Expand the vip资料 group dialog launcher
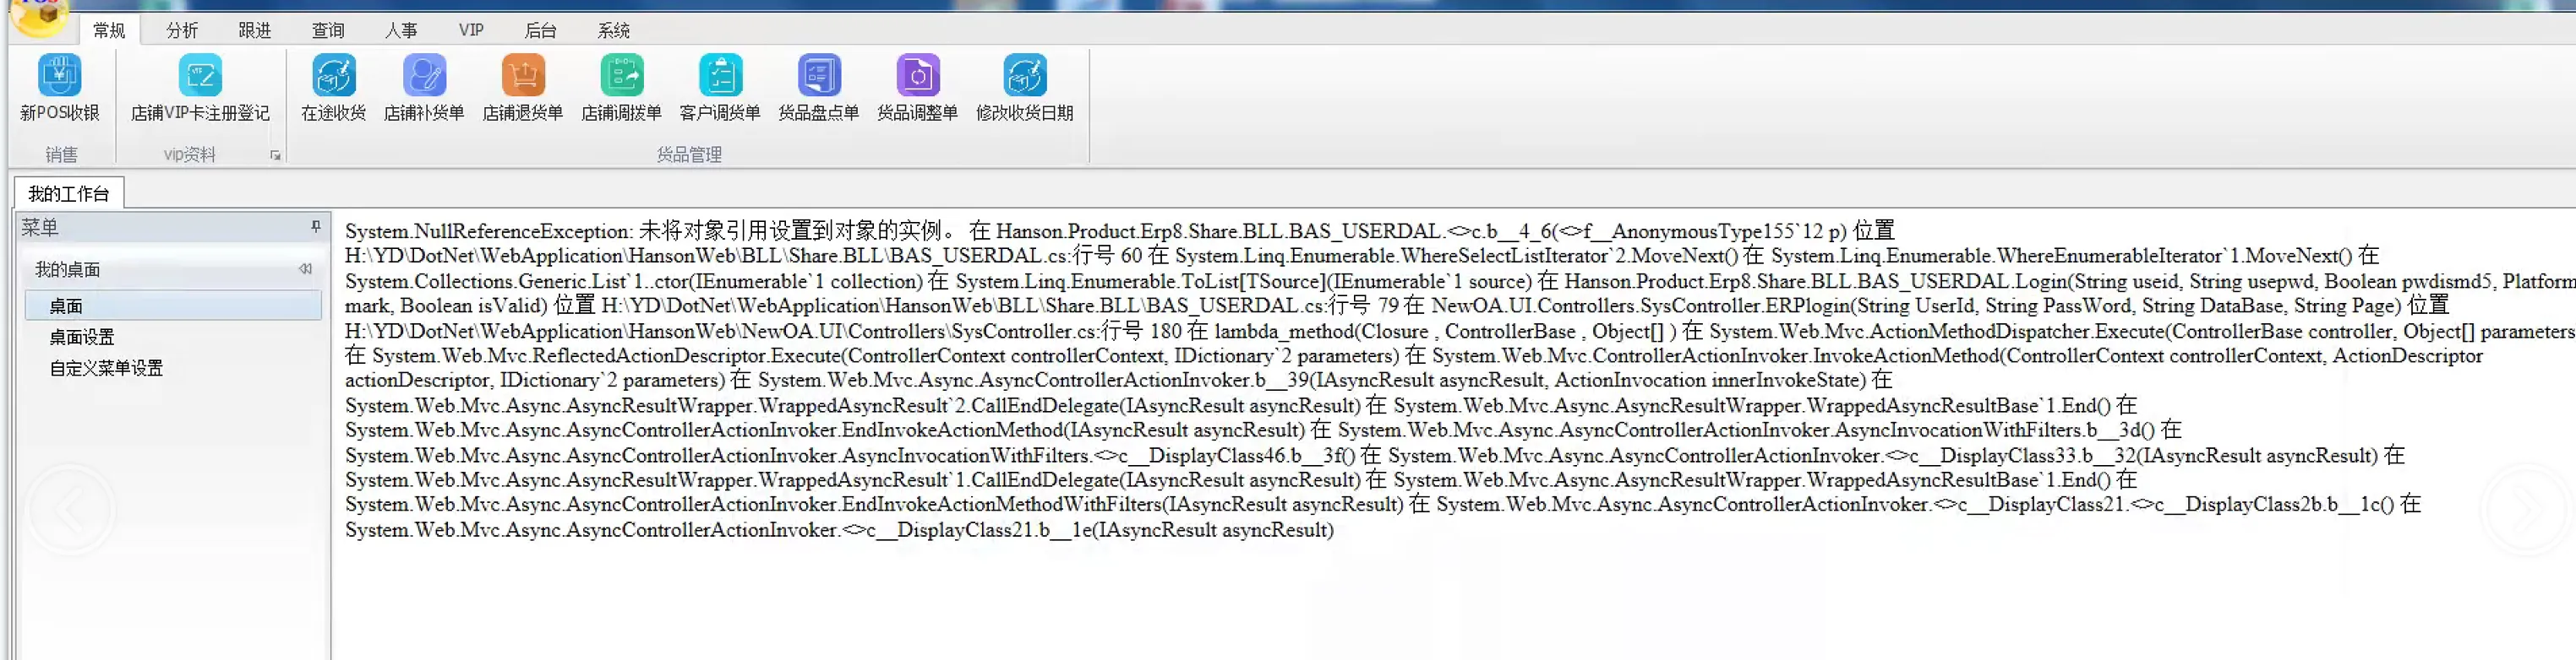Screen dimensions: 2576x660 click(x=275, y=156)
